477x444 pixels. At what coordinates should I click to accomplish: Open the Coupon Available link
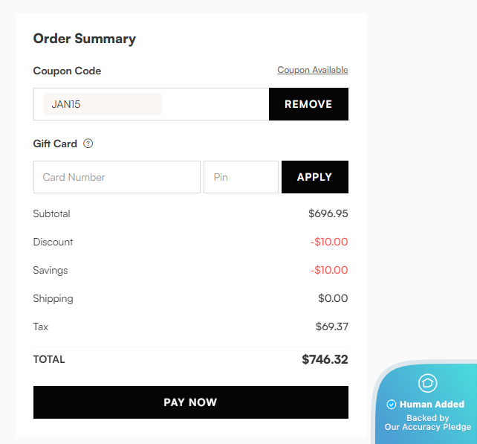tap(312, 70)
